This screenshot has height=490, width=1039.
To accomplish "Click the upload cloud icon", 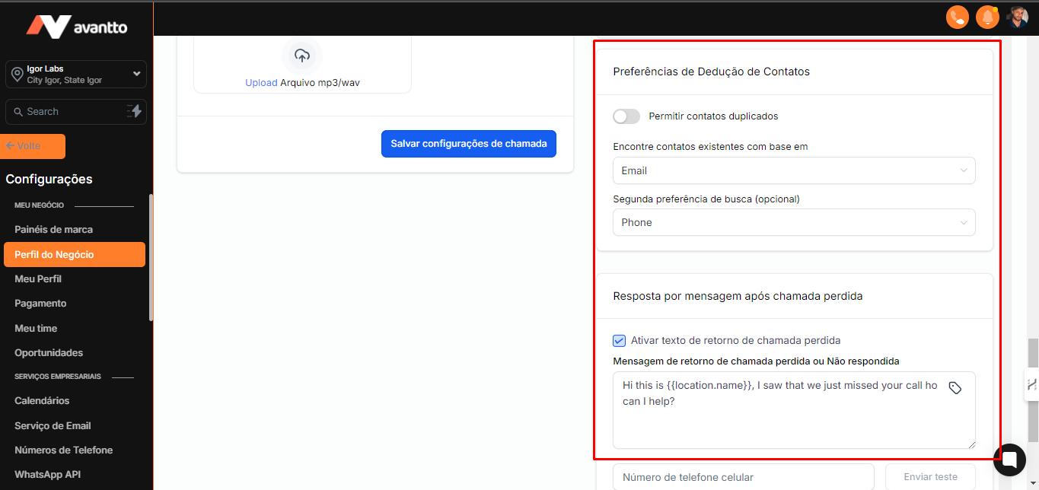I will point(302,56).
